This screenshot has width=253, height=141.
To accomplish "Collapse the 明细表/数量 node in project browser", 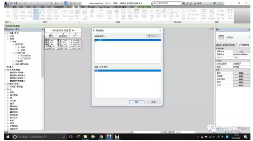I will [x=5, y=70].
